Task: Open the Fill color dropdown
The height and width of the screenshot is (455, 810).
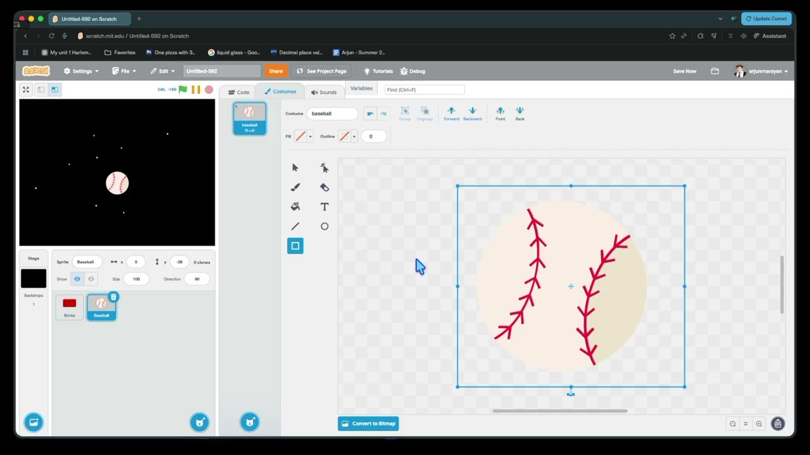Action: pyautogui.click(x=310, y=136)
